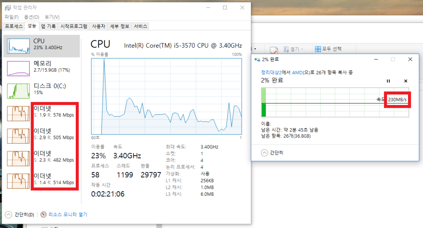Switch to the 앱 기록 tab
Viewport: 423px width, 228px height.
pos(48,26)
